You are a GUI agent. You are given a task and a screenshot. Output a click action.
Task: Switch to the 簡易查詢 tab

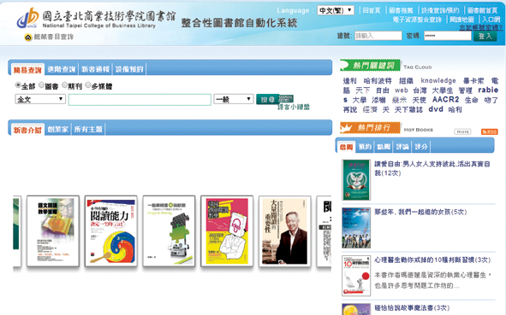click(27, 69)
